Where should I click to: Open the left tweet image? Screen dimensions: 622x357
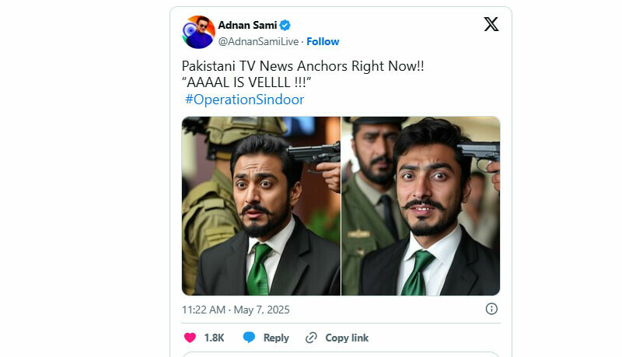click(261, 206)
